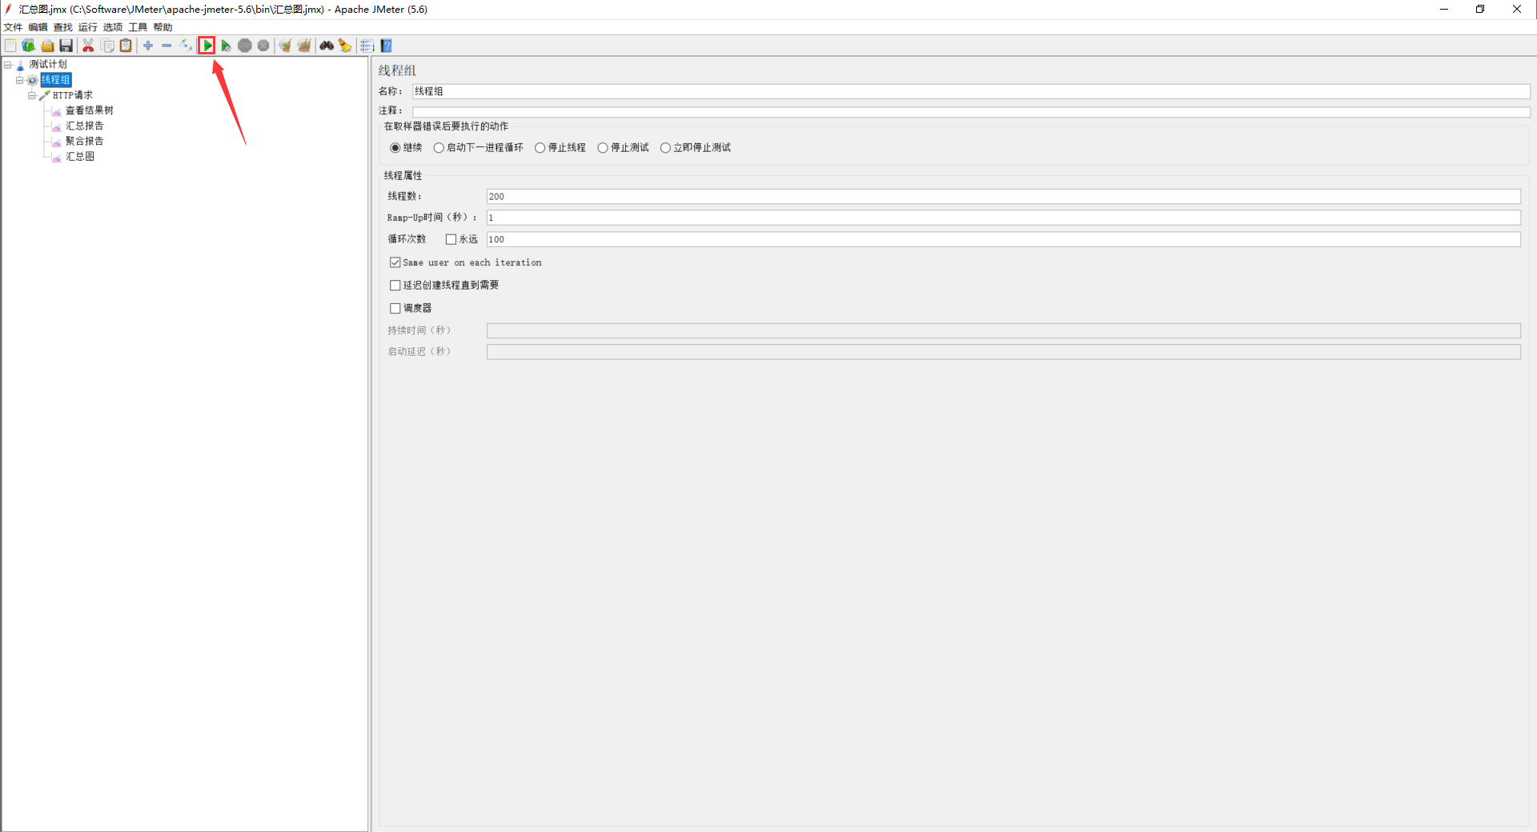Click the 名称 name input field
This screenshot has height=832, width=1537.
(970, 92)
